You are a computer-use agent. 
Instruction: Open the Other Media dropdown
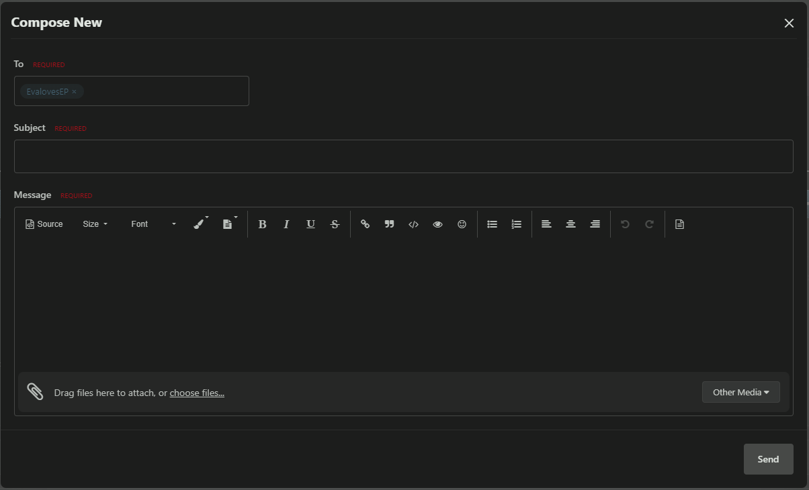pyautogui.click(x=741, y=392)
